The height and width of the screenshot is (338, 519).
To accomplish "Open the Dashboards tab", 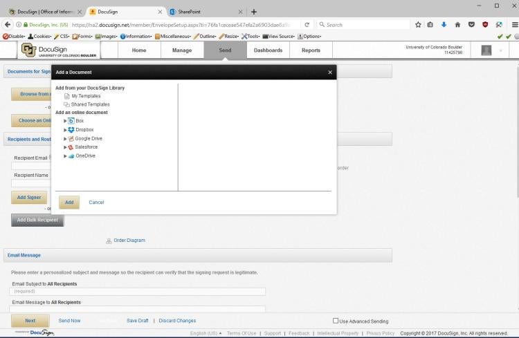I will (x=268, y=50).
